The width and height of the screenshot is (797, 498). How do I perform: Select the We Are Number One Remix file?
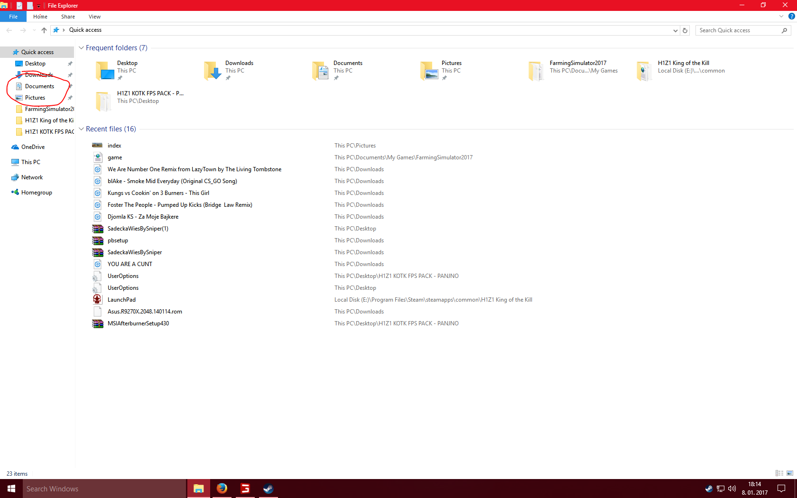point(195,169)
